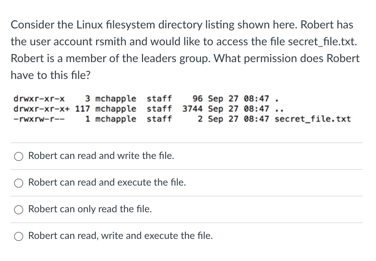Select the "read, write and execute" radio button
Image resolution: width=376 pixels, height=261 pixels.
coord(19,236)
